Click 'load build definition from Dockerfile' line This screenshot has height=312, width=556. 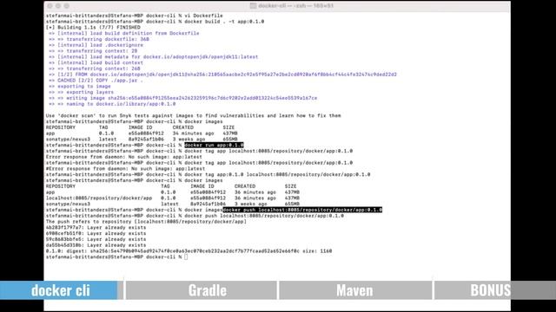click(123, 33)
